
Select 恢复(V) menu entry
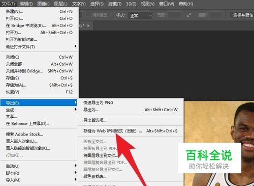pos(39,92)
